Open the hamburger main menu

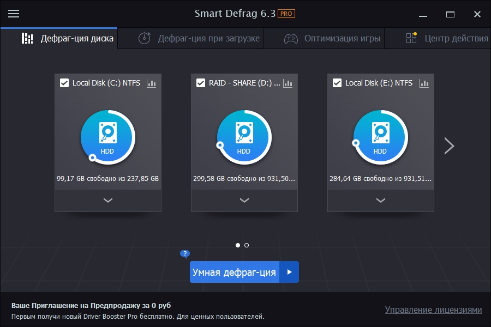14,14
